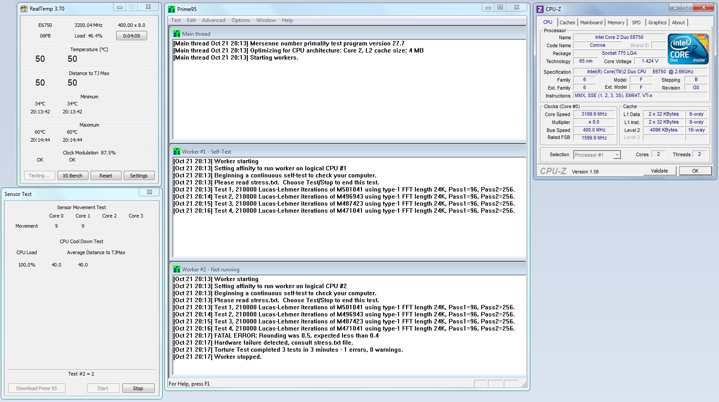Click the Package value Socket 775 LGA
719x402 pixels.
619,53
